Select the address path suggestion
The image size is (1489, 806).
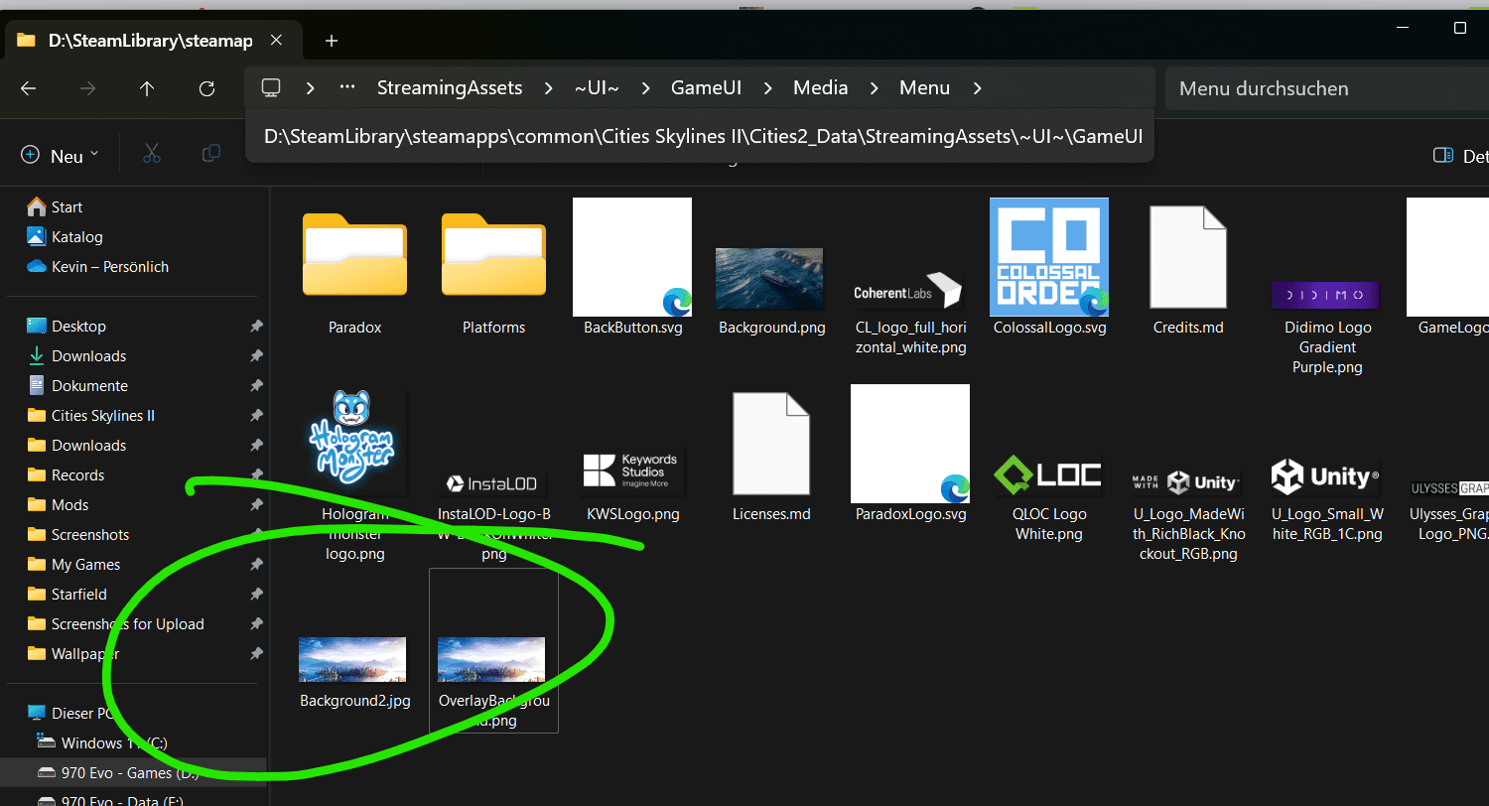[701, 136]
